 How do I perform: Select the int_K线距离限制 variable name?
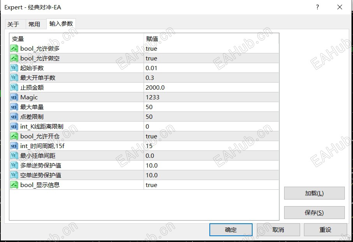pos(42,126)
